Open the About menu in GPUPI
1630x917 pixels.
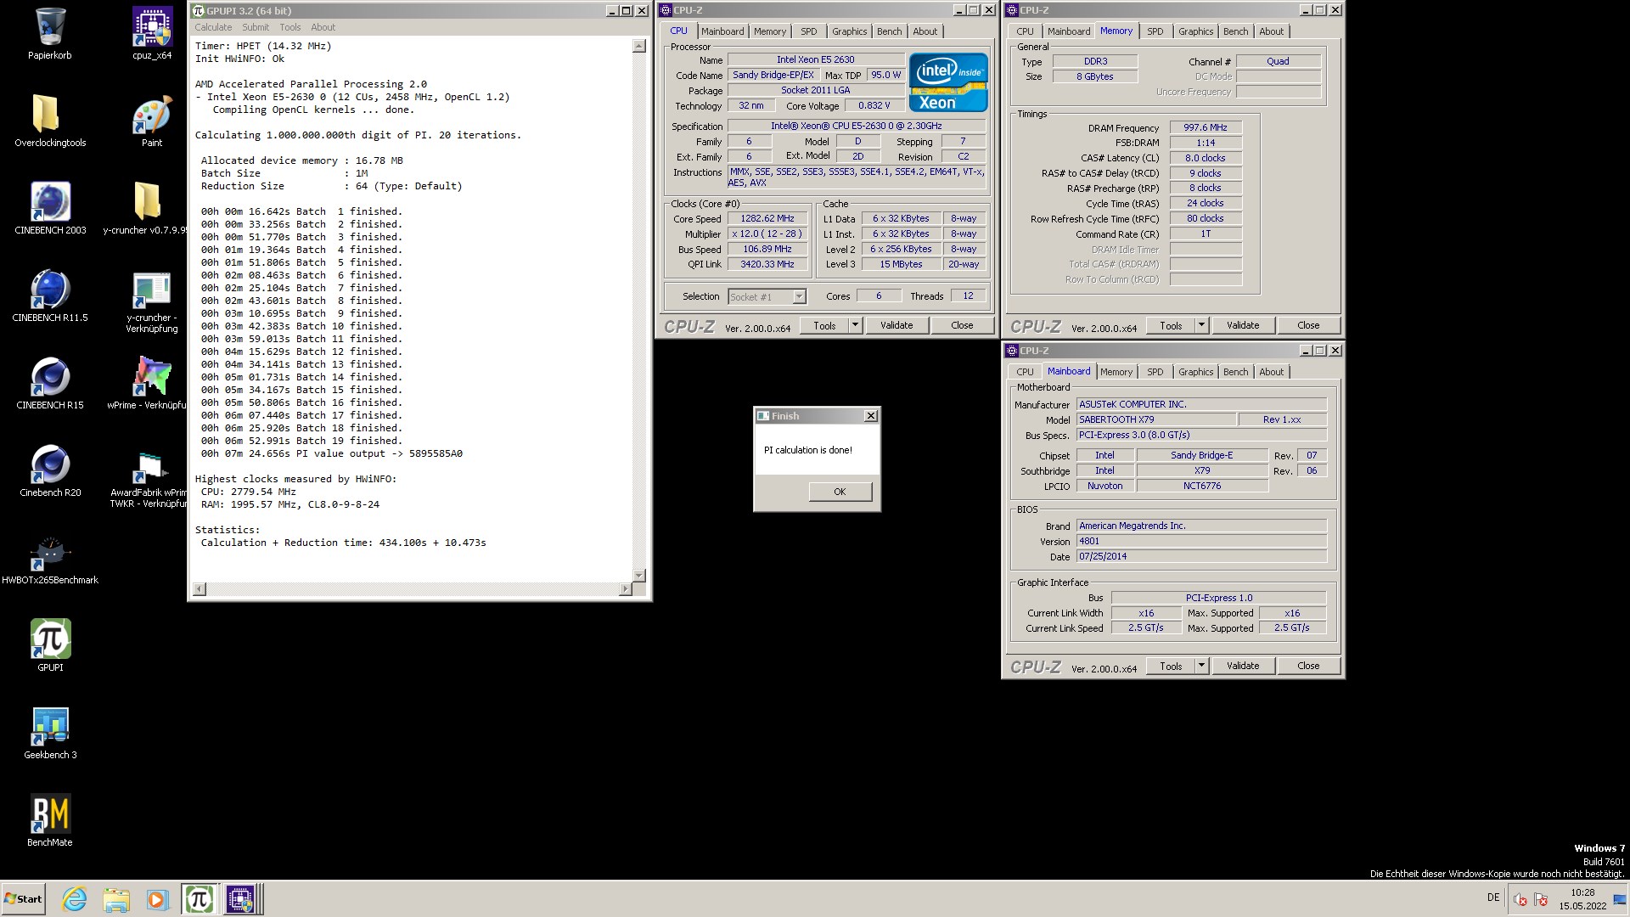coord(323,27)
